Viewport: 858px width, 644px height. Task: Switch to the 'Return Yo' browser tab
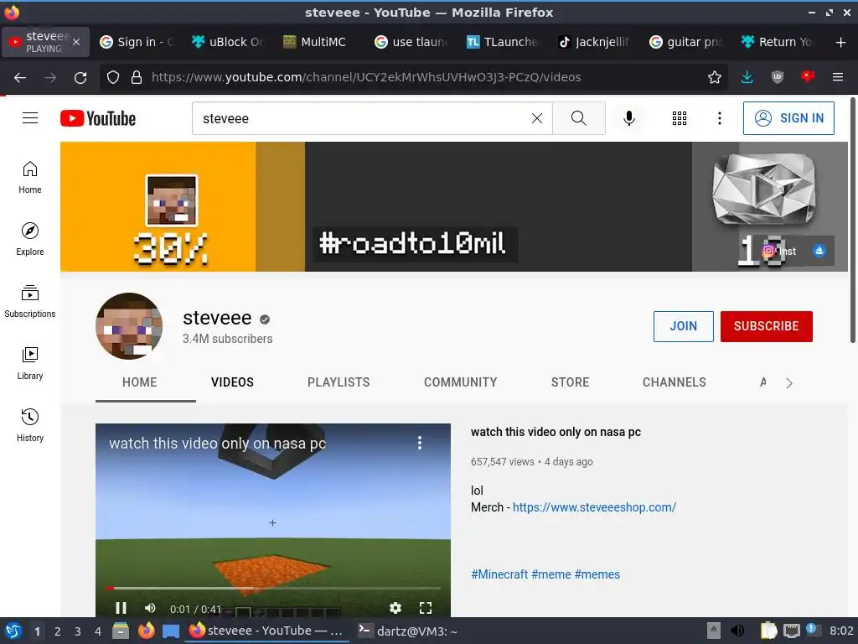777,42
